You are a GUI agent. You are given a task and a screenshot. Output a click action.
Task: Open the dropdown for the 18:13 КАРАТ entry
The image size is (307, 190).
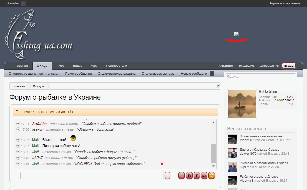click(x=18, y=158)
